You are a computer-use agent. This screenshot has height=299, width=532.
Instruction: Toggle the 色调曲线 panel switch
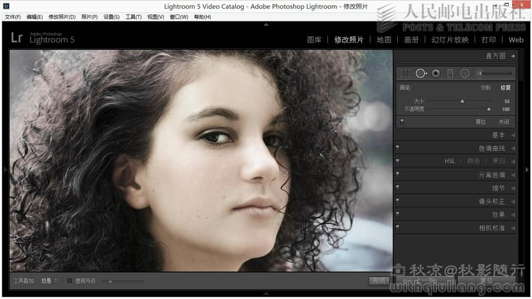(x=397, y=148)
